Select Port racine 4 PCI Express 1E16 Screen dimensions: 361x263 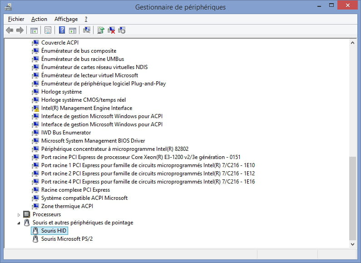point(148,182)
